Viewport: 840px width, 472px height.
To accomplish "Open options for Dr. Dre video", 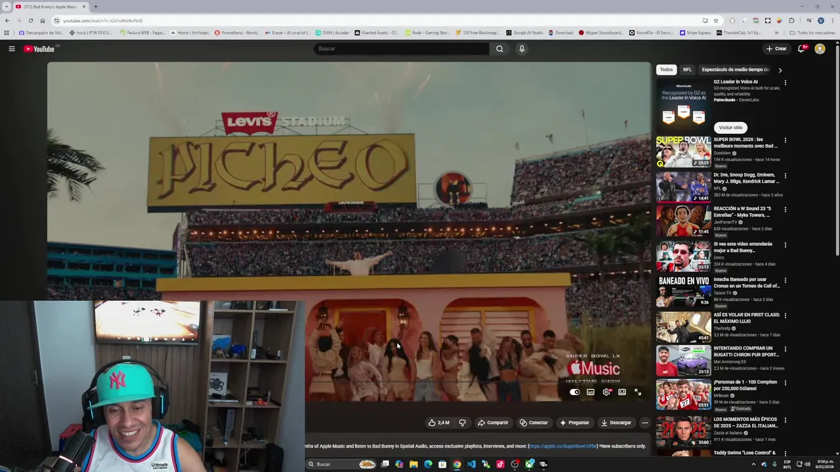I will coord(785,176).
